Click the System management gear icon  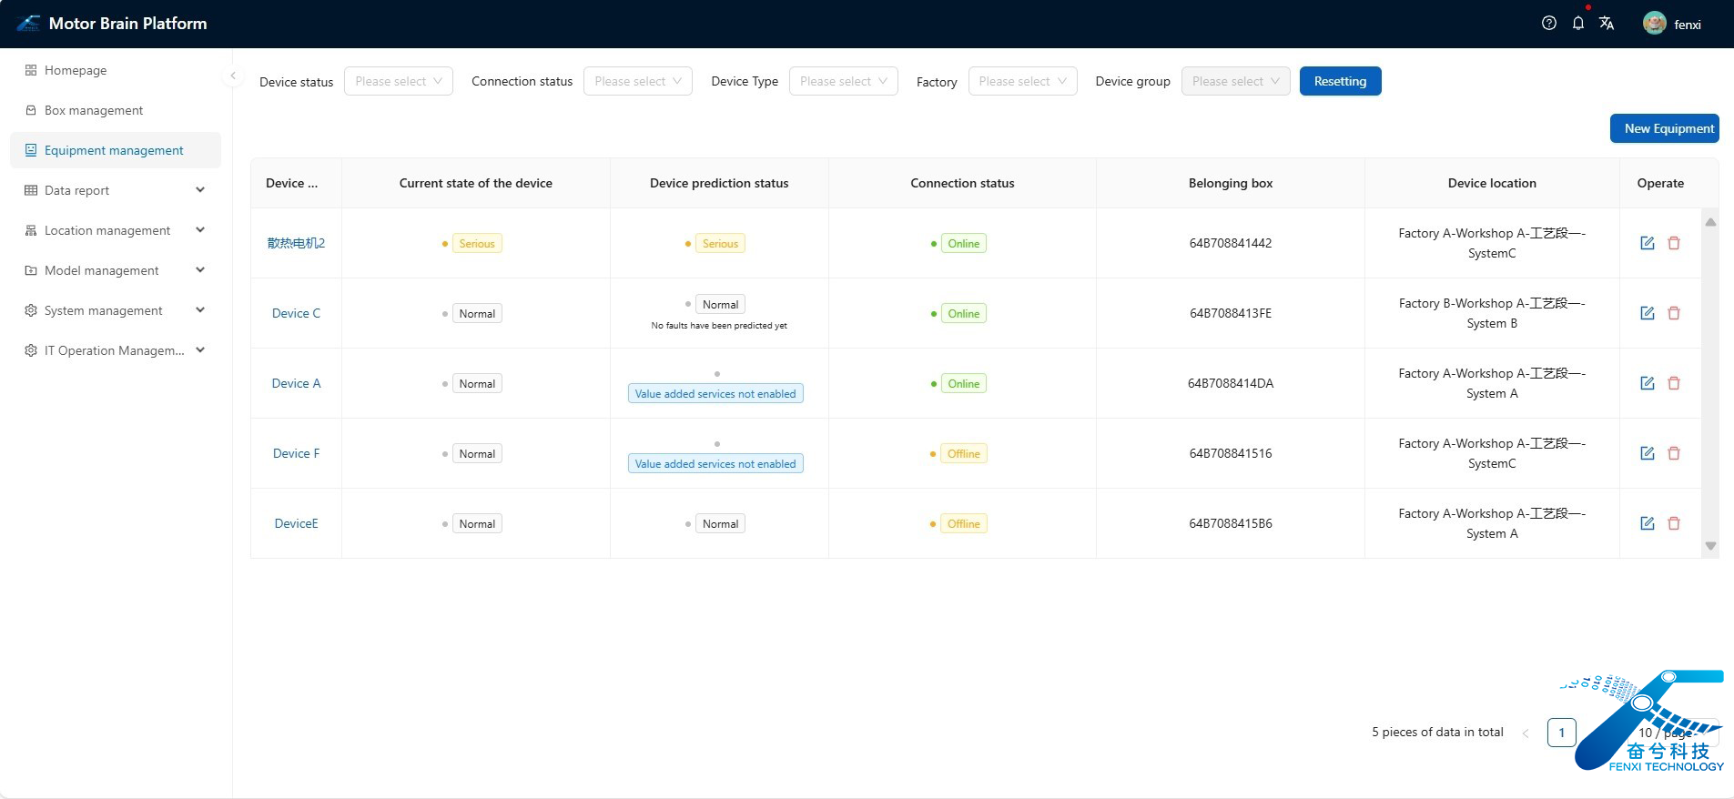[31, 310]
